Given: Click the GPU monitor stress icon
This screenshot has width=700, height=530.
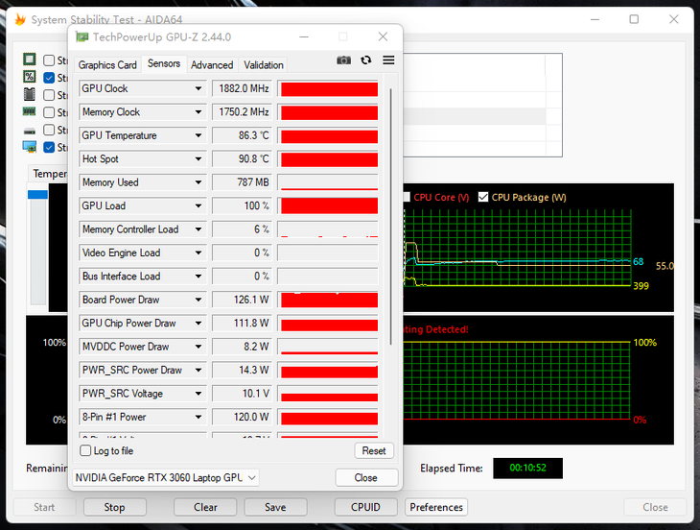Looking at the screenshot, I should (x=30, y=147).
